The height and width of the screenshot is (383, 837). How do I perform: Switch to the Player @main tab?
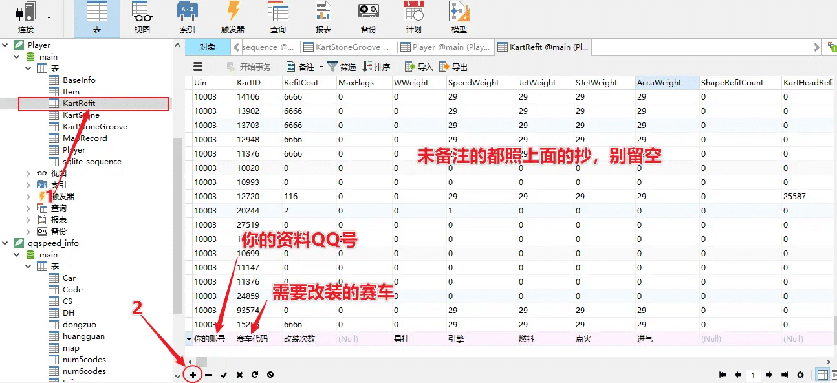click(446, 47)
